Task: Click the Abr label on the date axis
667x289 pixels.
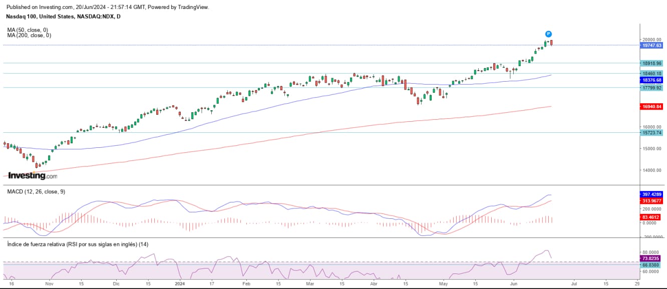Action: pyautogui.click(x=374, y=283)
